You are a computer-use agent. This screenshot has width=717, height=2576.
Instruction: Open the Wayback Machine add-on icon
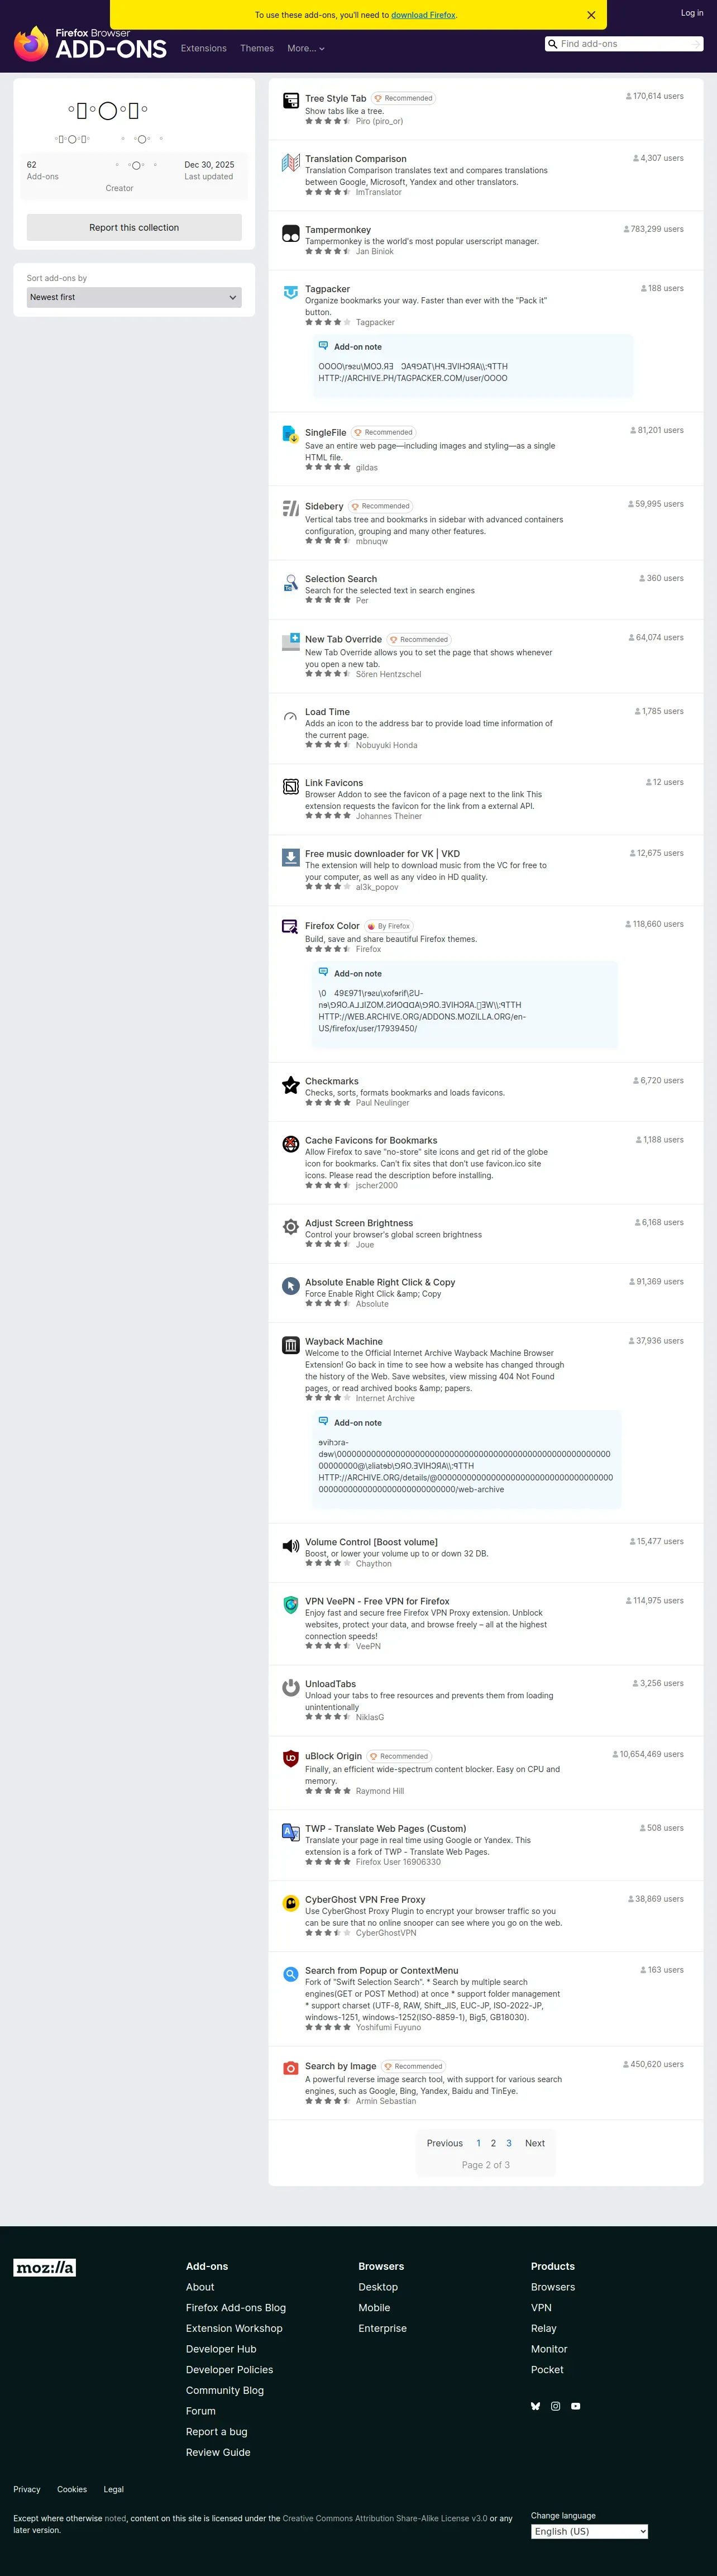[x=291, y=1345]
